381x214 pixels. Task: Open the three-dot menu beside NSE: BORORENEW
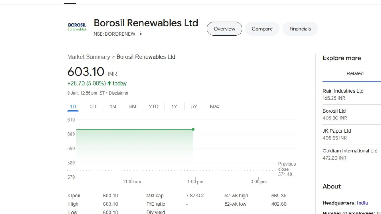(x=141, y=34)
